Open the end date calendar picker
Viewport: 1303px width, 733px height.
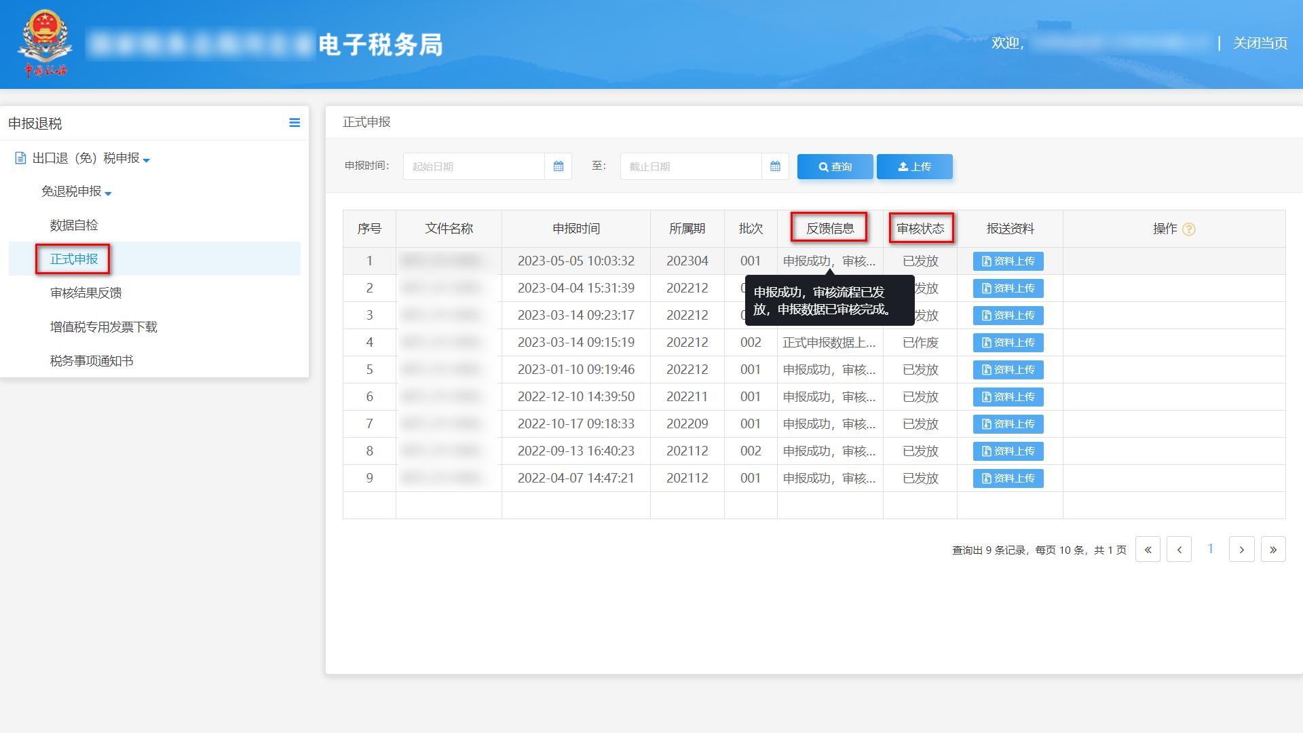click(774, 166)
